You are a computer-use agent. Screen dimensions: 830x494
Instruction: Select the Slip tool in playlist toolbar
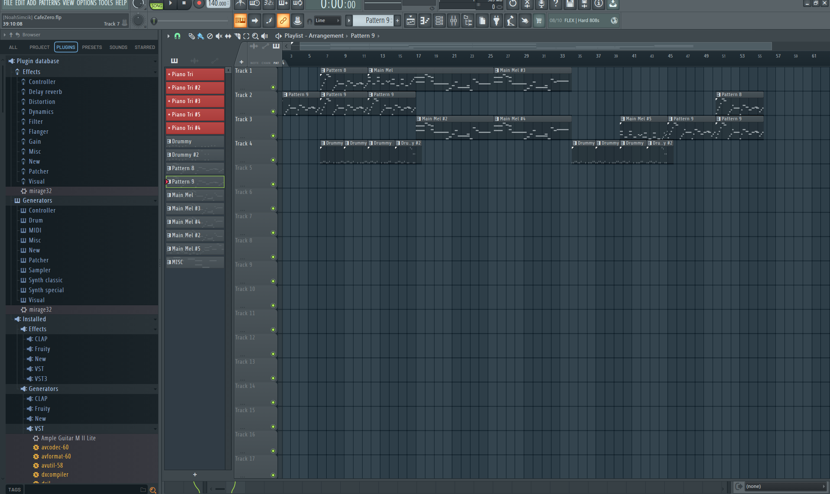pos(228,36)
